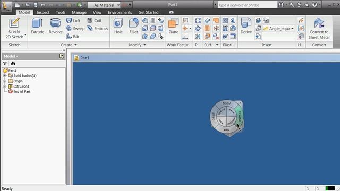Click CENTER on the navigation wheel

[x=222, y=112]
